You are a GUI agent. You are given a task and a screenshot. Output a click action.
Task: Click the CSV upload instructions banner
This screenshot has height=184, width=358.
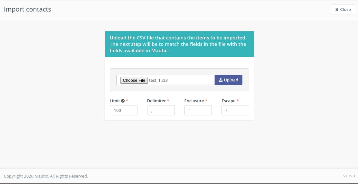click(179, 44)
